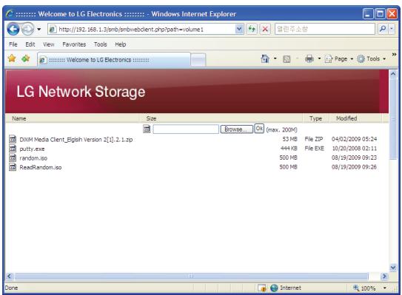Click the Add to Favorites icon
Image resolution: width=402 pixels, height=295 pixels.
point(25,58)
